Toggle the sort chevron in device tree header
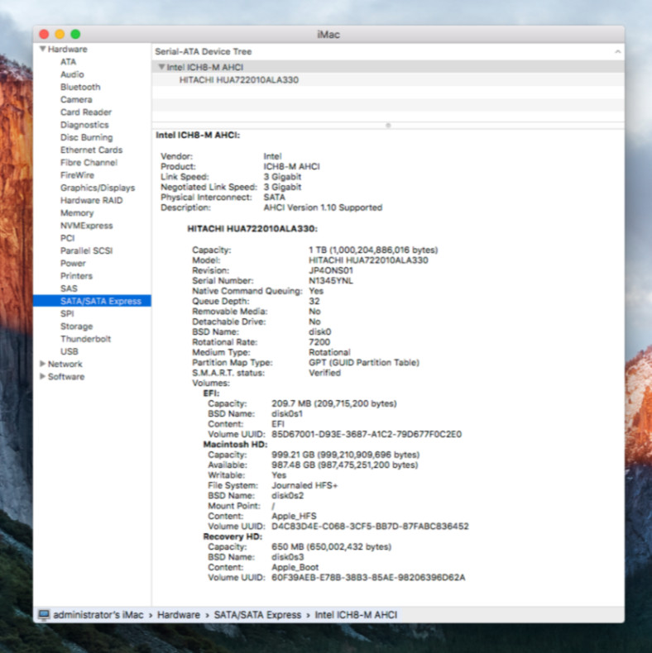The height and width of the screenshot is (653, 652). click(x=617, y=51)
